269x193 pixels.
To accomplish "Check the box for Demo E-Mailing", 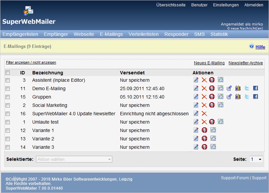I will point(7,88).
